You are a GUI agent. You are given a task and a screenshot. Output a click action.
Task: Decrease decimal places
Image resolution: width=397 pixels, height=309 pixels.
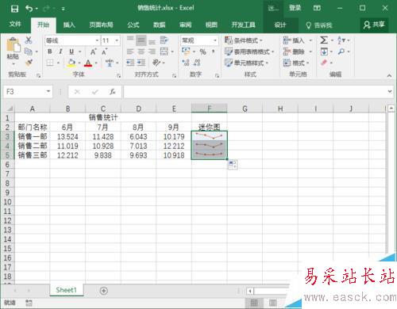click(197, 63)
